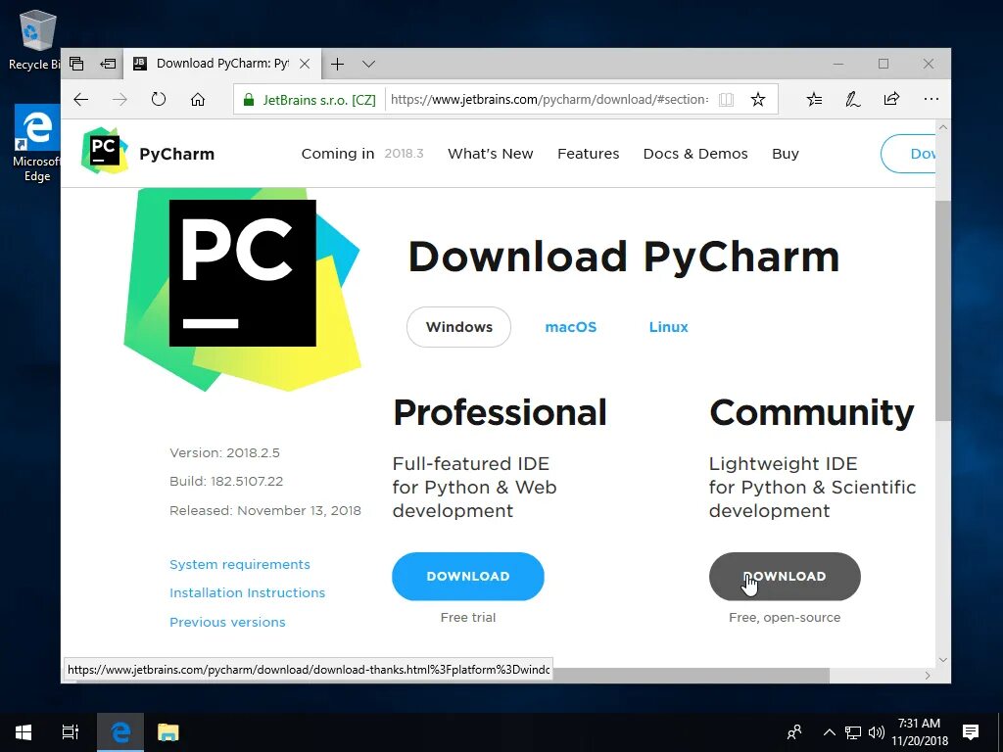Open the People icon in system tray
The image size is (1003, 752).
click(793, 732)
